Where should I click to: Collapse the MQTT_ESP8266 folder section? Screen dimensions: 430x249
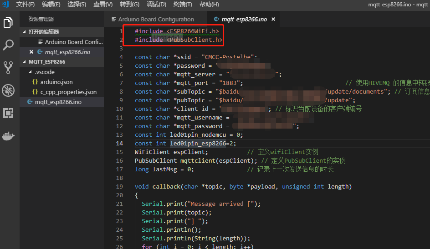click(25, 62)
